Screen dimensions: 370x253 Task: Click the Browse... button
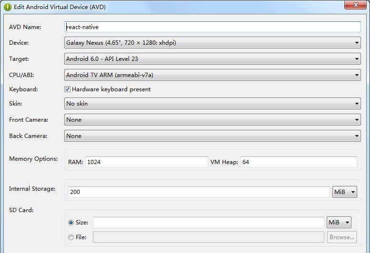(x=342, y=237)
